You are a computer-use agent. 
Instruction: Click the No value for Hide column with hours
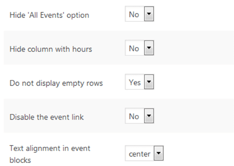[134, 49]
